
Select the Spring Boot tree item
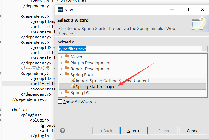[82, 75]
